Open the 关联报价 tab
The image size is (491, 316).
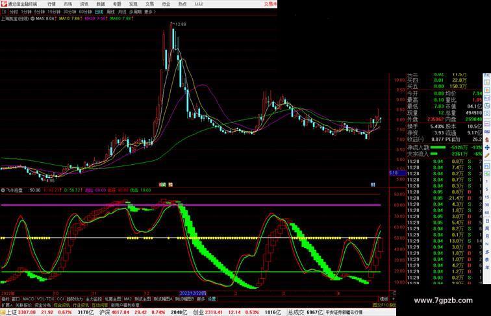(23, 305)
